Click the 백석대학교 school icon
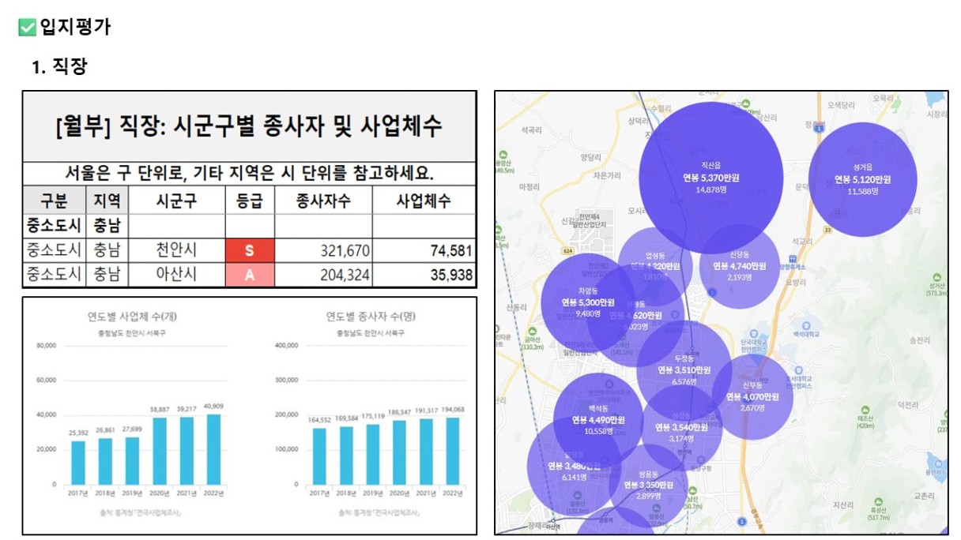The height and width of the screenshot is (540, 961). coord(805,324)
